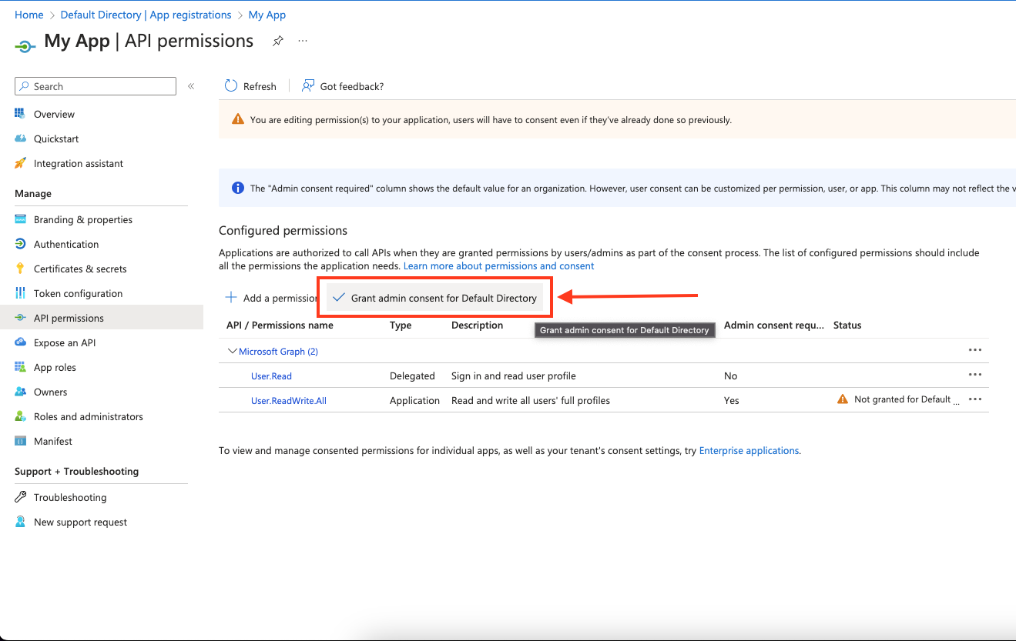Open the User.ReadWrite.All permission link
Screen dimensions: 1016x641
coord(289,401)
